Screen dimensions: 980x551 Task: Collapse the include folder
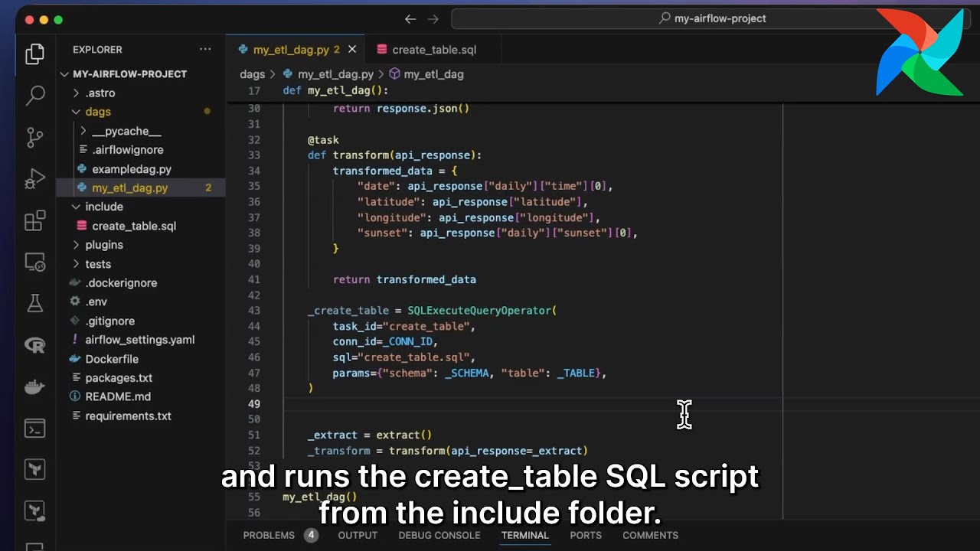(104, 207)
